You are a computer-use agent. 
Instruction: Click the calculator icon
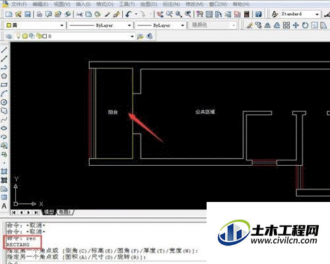pyautogui.click(x=247, y=15)
